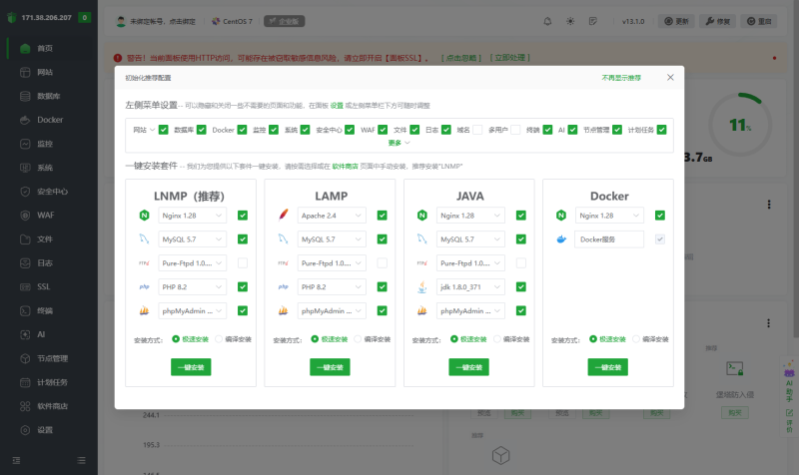Click the user account avatar icon
The width and height of the screenshot is (799, 475).
point(121,21)
